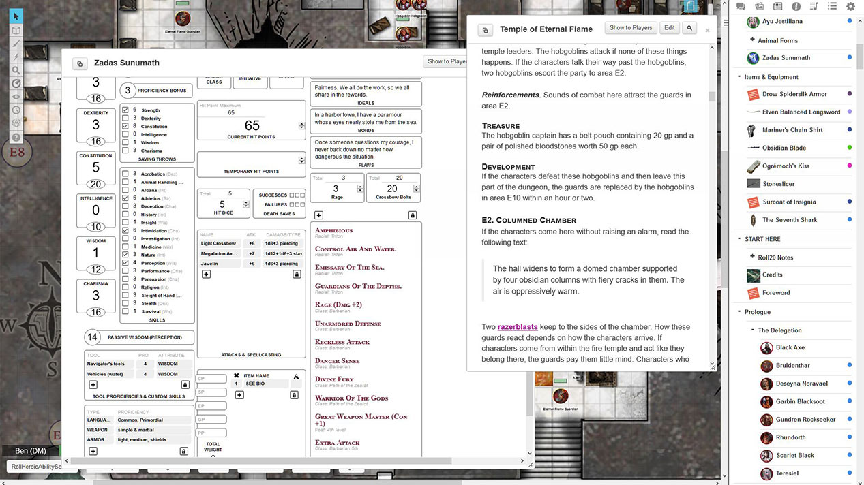This screenshot has width=864, height=485.
Task: Click Show to Players in the Temple handout
Action: coord(631,28)
